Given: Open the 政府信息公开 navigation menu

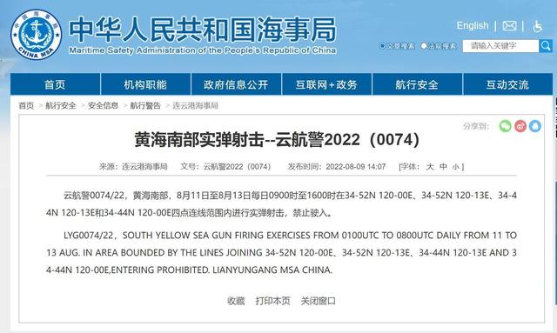Looking at the screenshot, I should (236, 84).
